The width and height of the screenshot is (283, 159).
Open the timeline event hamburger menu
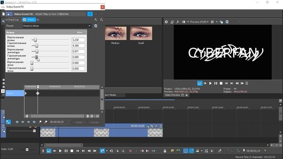[x=161, y=126]
